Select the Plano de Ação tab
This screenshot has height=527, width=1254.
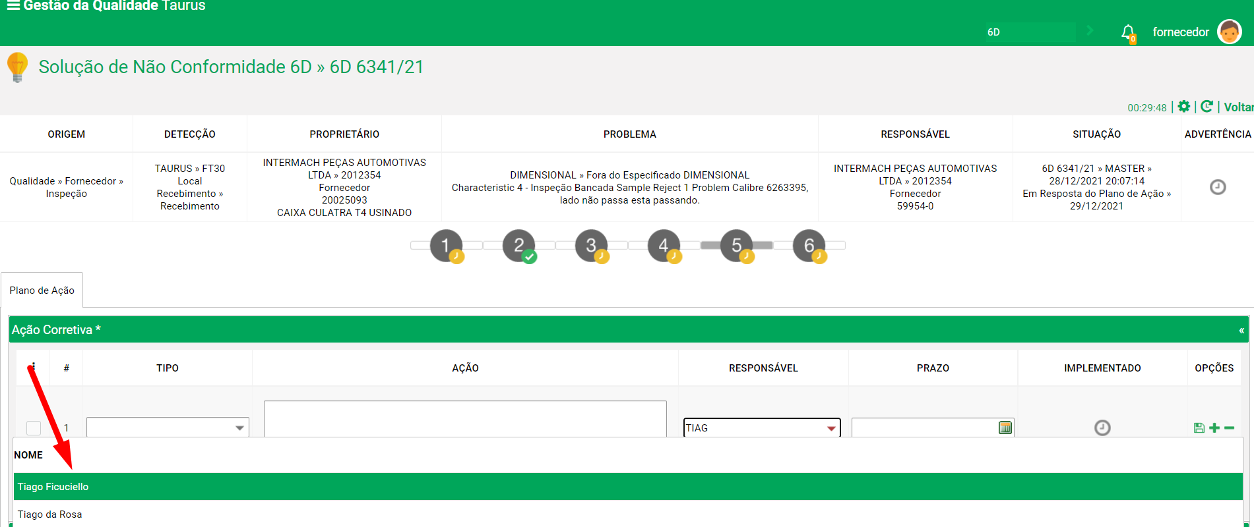[x=42, y=290]
